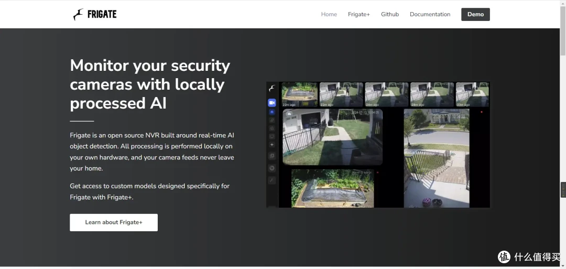
Task: Click the car icon on backyard feed
Action: pyautogui.click(x=289, y=113)
